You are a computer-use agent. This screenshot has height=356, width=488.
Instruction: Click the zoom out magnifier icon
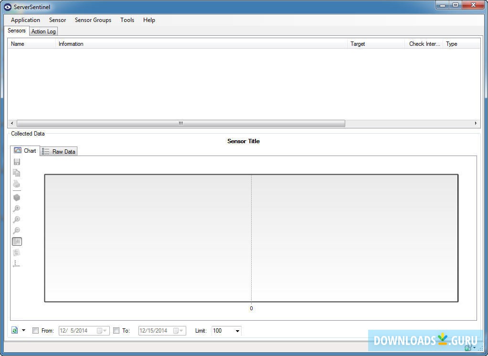pyautogui.click(x=17, y=230)
